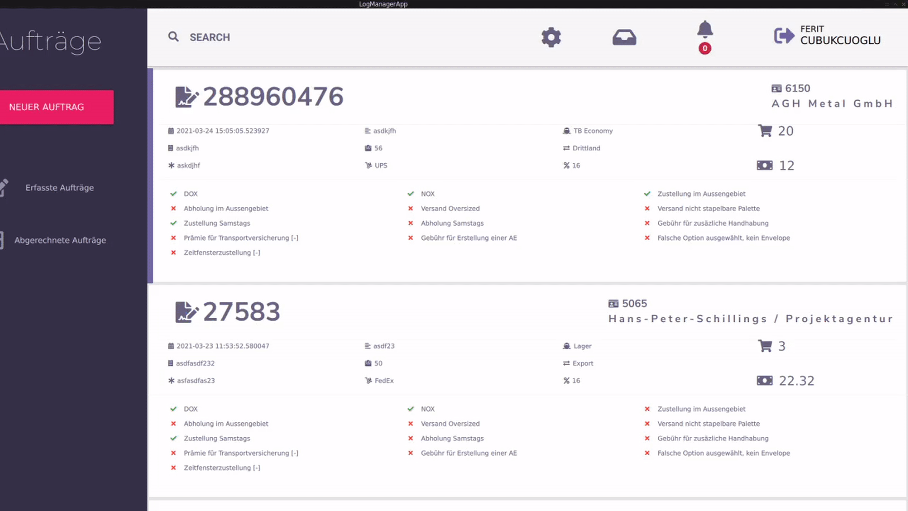Viewport: 908px width, 511px height.
Task: Open Abgerechnete Aufträge in sidebar
Action: point(60,240)
